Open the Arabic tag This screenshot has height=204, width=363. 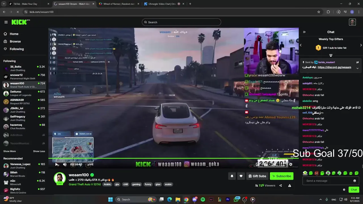click(107, 184)
